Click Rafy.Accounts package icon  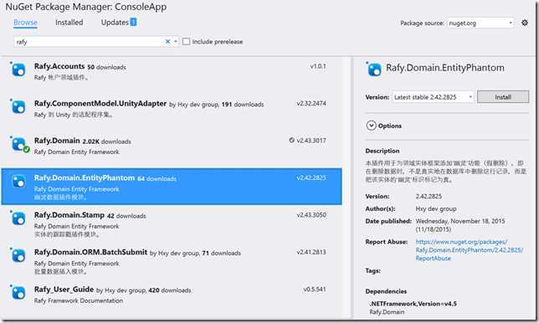[18, 69]
